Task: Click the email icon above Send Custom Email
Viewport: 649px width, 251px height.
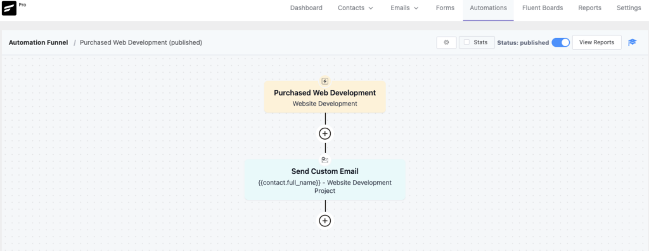Action: tap(325, 160)
